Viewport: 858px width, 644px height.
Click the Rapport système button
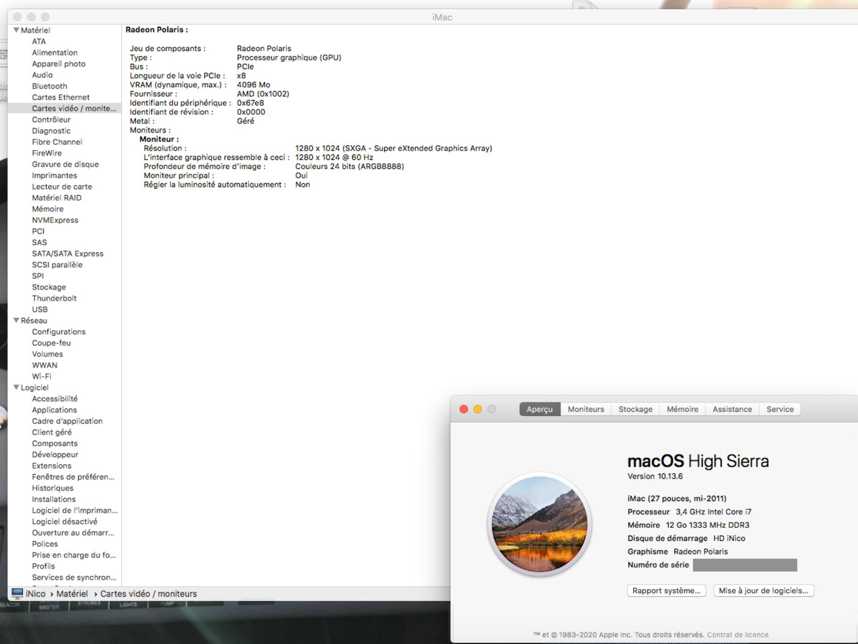[666, 590]
